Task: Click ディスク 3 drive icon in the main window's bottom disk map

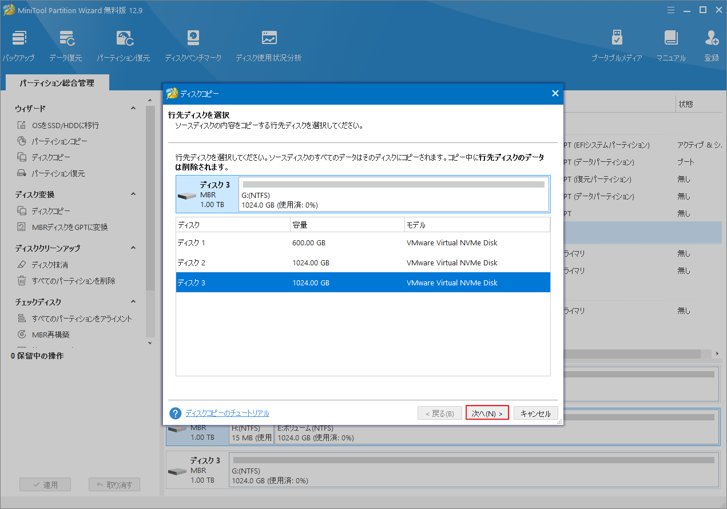Action: pos(177,471)
